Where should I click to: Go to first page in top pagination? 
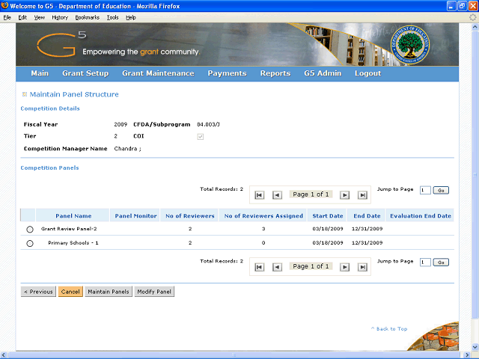pyautogui.click(x=260, y=195)
